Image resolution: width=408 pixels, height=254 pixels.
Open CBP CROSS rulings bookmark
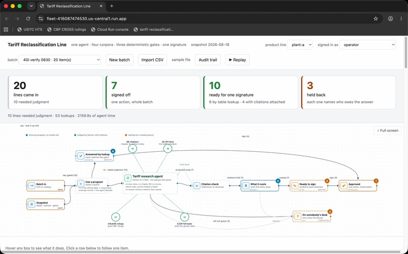tap(67, 30)
